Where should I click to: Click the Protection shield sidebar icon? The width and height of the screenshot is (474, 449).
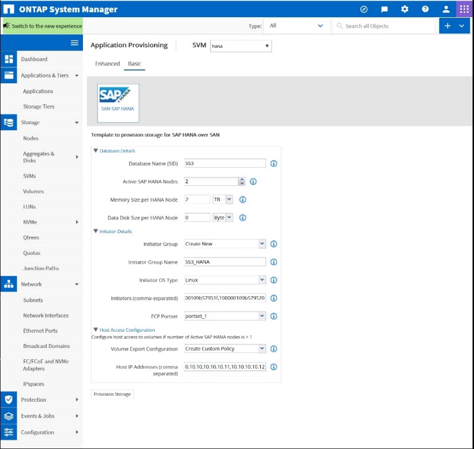(9, 400)
